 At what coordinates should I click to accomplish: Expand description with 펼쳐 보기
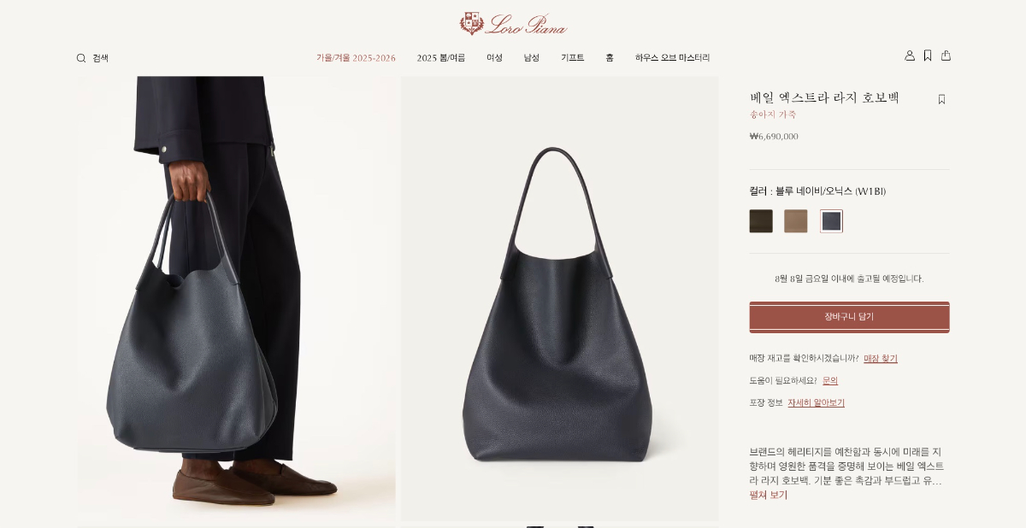(x=769, y=496)
